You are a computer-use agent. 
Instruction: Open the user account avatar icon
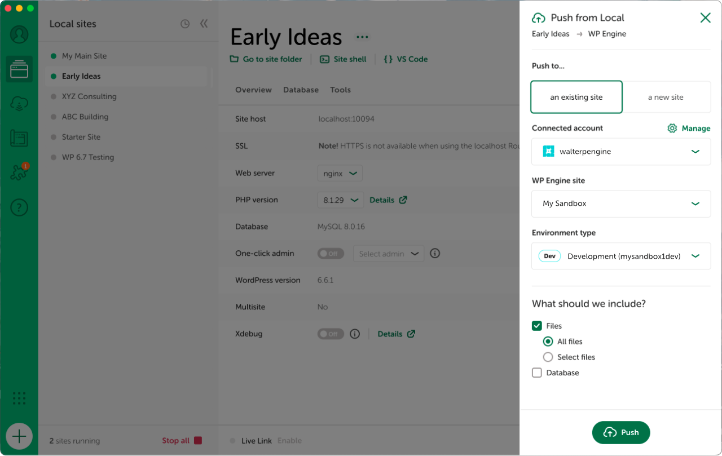19,35
